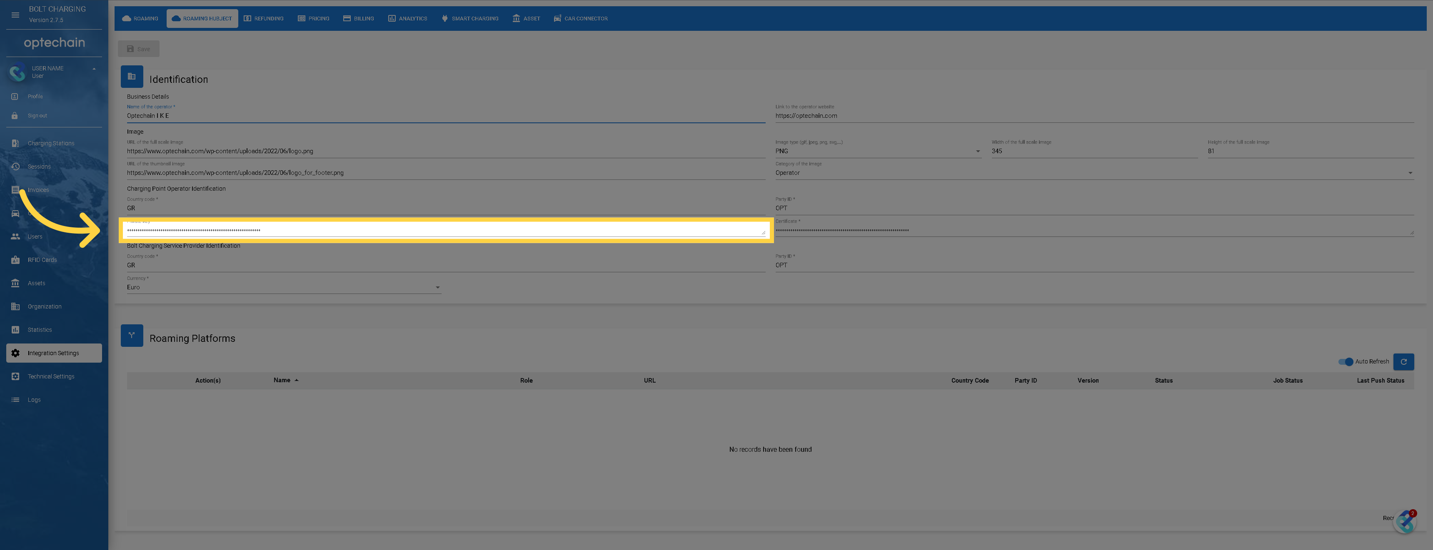Open the hamburger menu icon

[x=15, y=15]
